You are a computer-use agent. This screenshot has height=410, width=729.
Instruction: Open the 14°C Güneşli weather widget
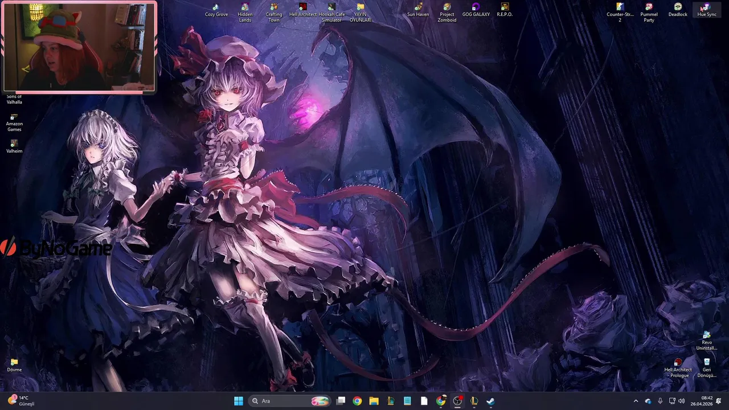pos(21,401)
